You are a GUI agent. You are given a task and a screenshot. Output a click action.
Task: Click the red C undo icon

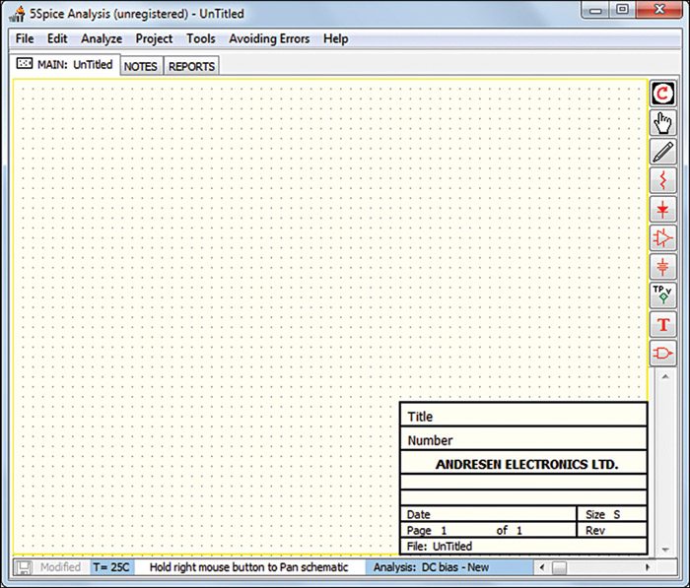coord(662,94)
